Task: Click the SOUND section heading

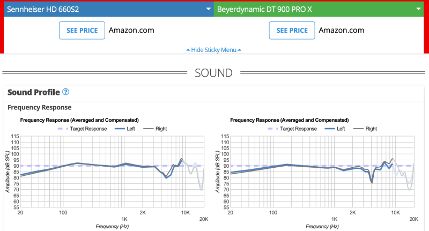Action: coord(213,73)
